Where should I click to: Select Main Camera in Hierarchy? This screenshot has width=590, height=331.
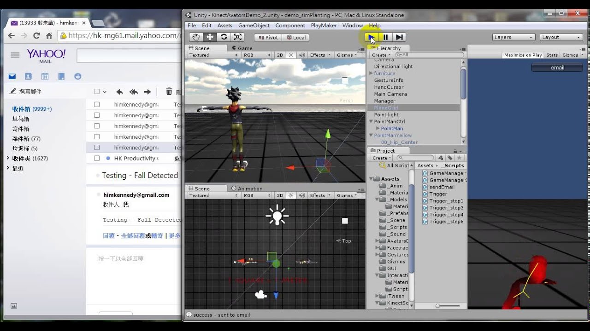tap(390, 94)
